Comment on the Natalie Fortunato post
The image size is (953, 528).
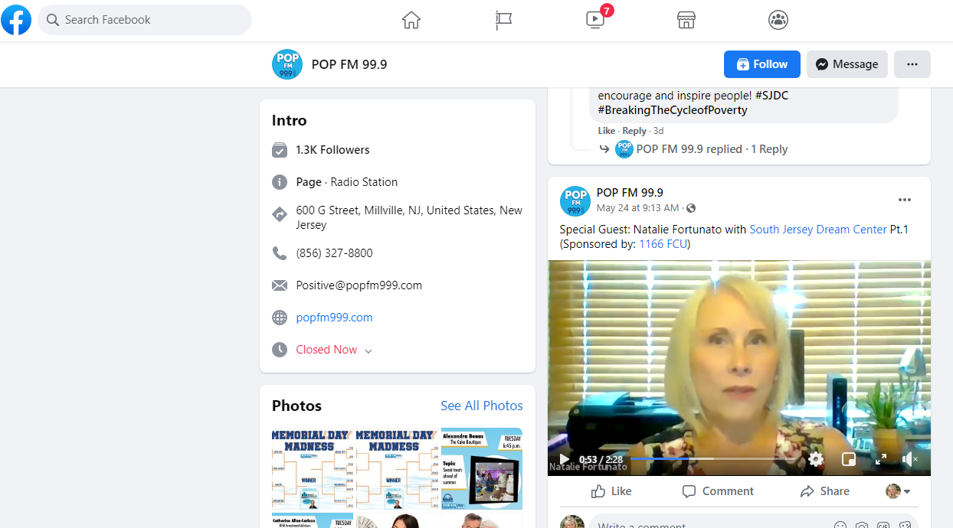coord(718,491)
